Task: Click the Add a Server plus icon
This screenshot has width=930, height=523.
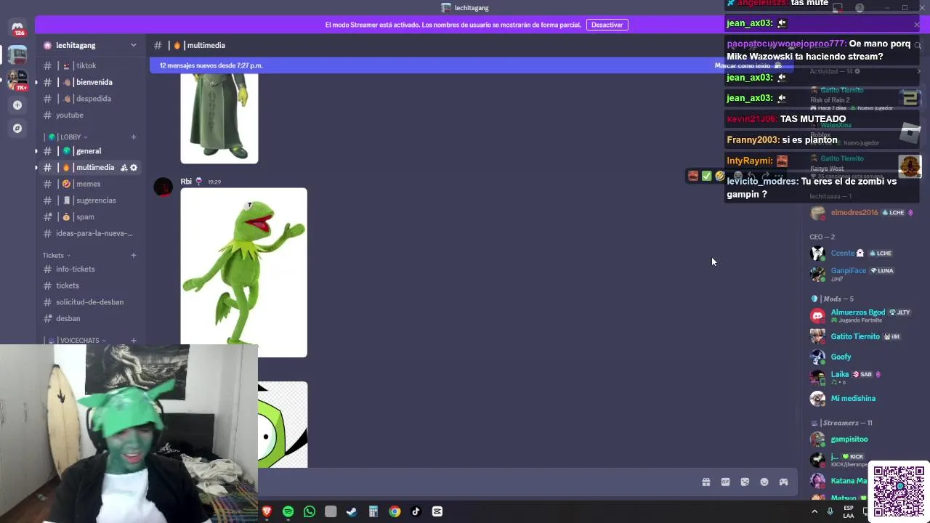Action: click(x=17, y=105)
